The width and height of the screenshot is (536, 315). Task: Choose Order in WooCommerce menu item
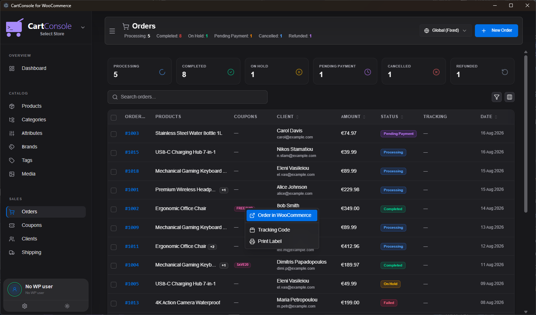(282, 215)
